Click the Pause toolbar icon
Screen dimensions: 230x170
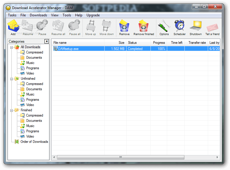42,26
